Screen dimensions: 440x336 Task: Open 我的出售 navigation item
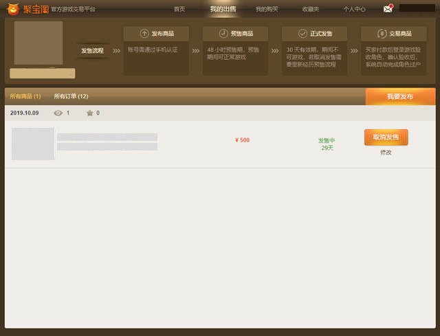coord(223,9)
